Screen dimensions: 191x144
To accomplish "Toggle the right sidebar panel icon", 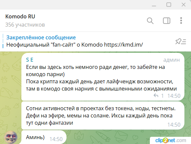I will click(167, 21).
